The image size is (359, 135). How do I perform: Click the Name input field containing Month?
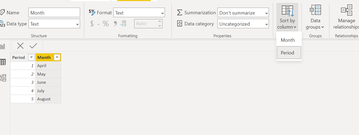point(54,13)
